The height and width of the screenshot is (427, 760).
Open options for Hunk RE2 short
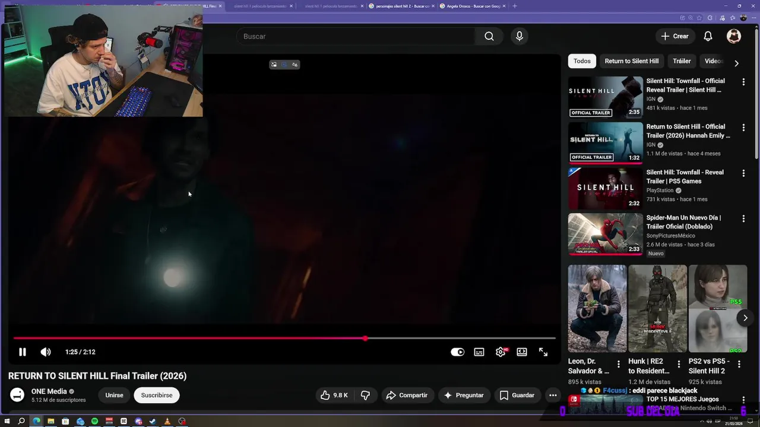[679, 364]
